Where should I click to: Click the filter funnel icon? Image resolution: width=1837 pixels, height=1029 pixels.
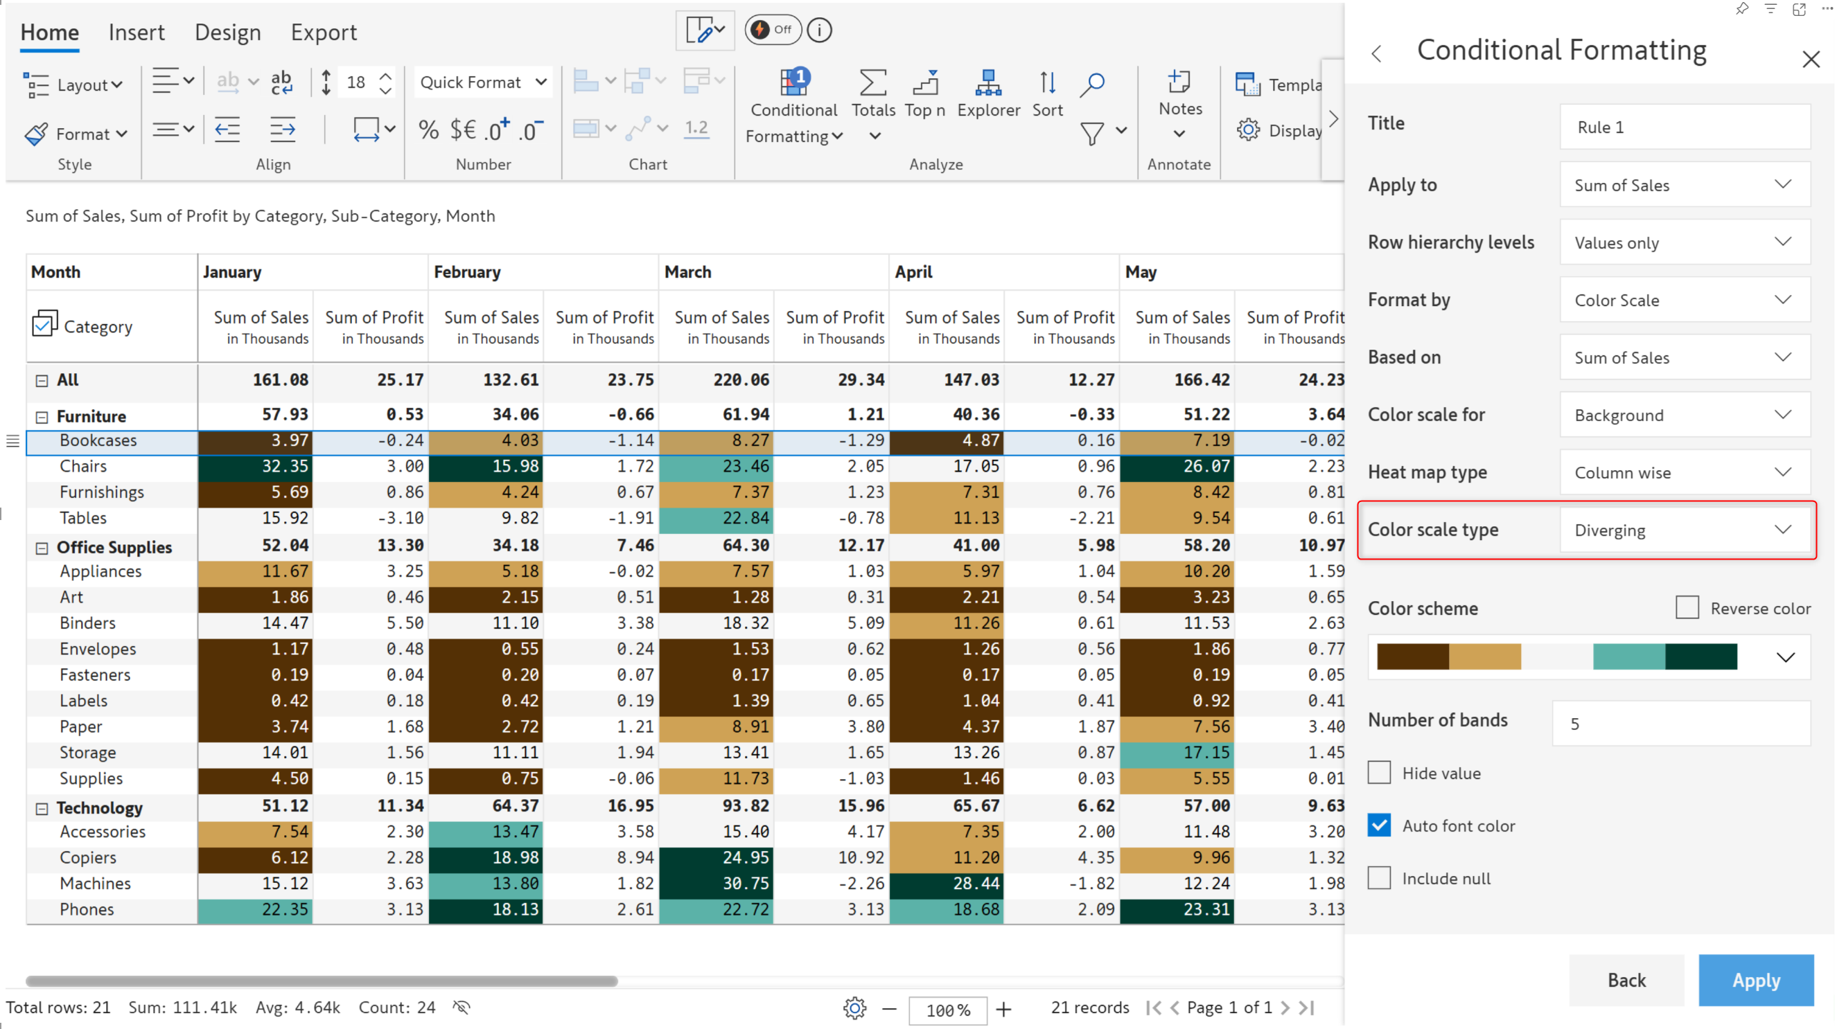(x=1092, y=132)
